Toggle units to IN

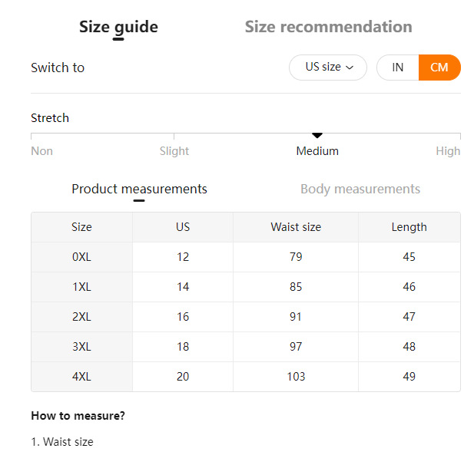click(397, 68)
